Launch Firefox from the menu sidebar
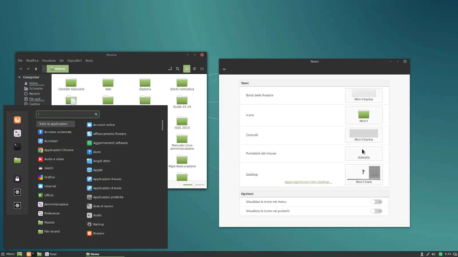The width and height of the screenshot is (458, 257). click(x=17, y=120)
